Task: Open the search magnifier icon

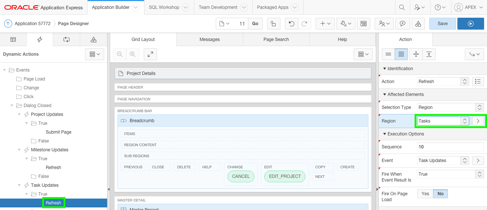Action: click(x=402, y=7)
